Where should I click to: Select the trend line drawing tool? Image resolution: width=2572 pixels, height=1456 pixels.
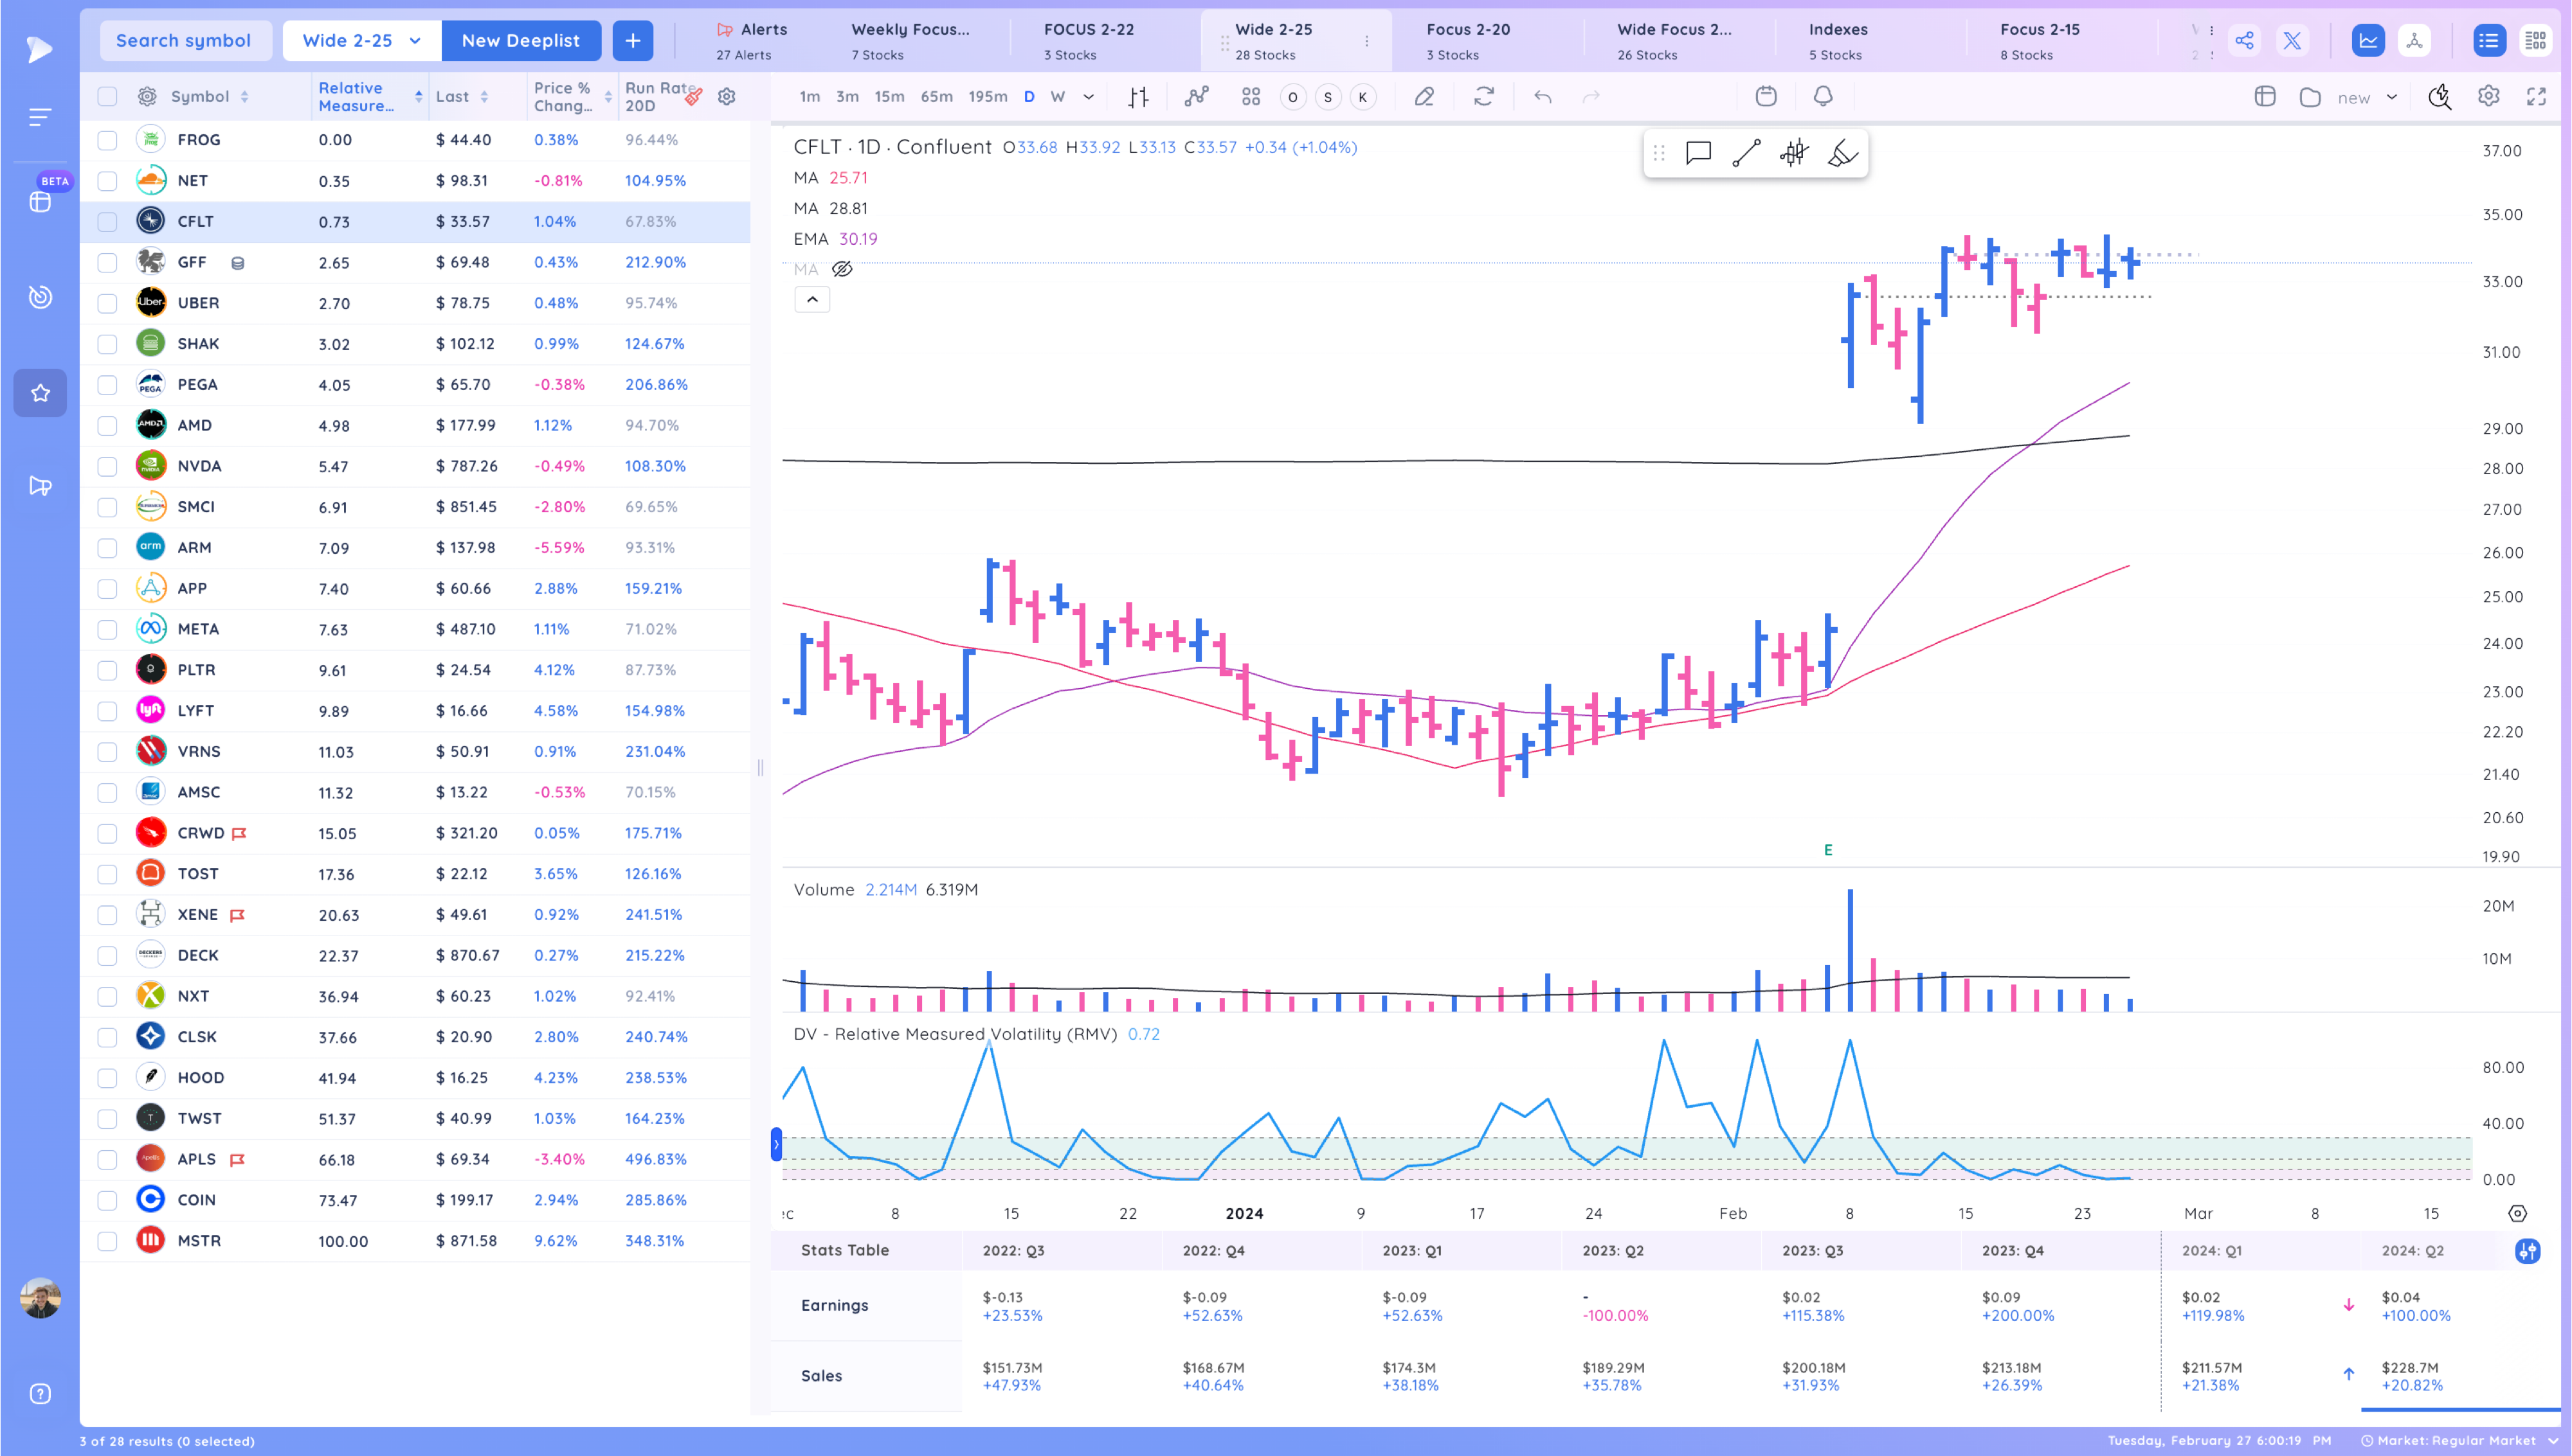[1746, 153]
